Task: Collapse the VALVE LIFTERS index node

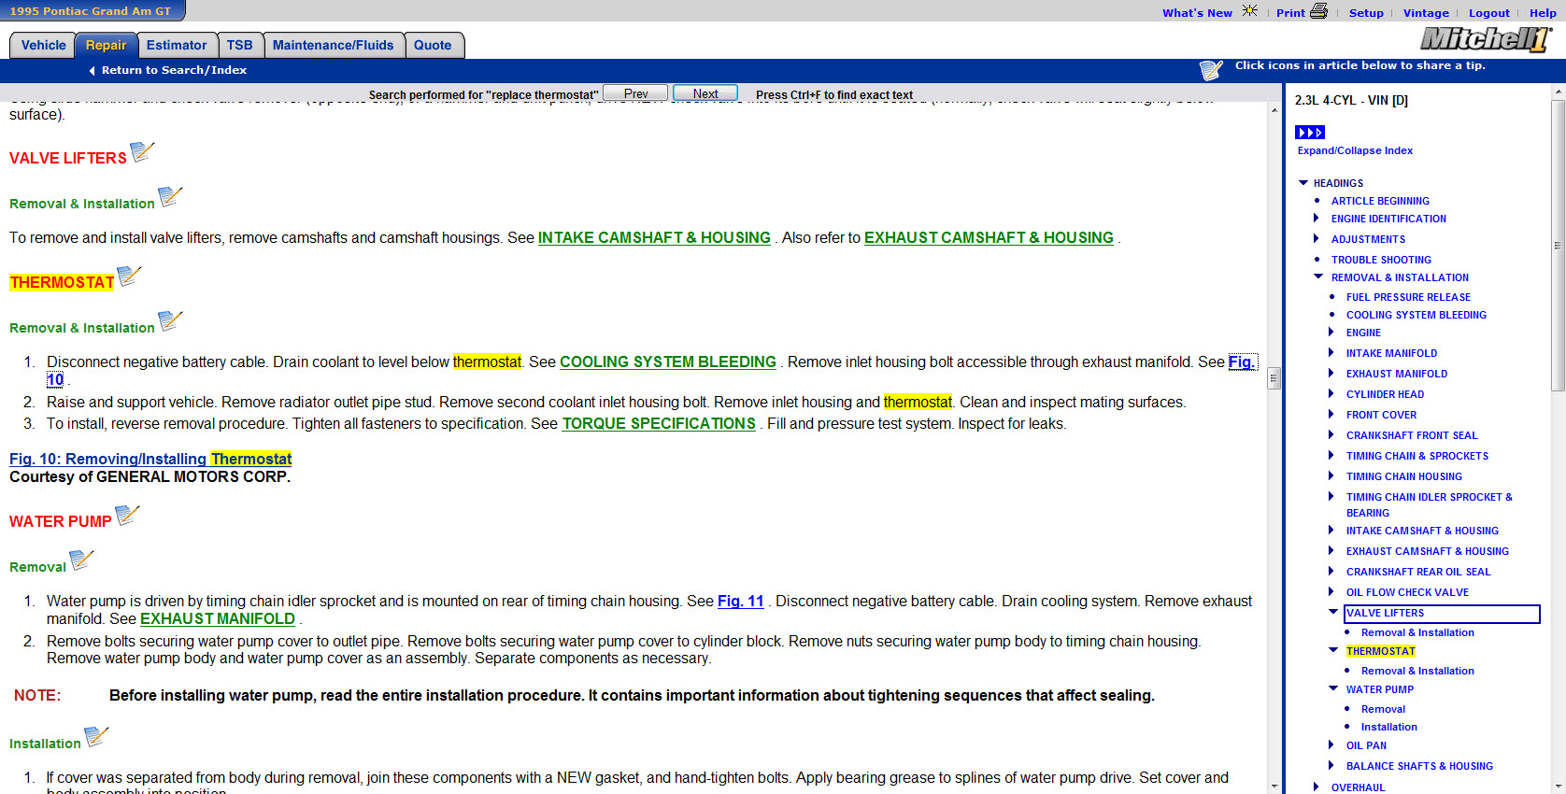Action: (x=1333, y=612)
